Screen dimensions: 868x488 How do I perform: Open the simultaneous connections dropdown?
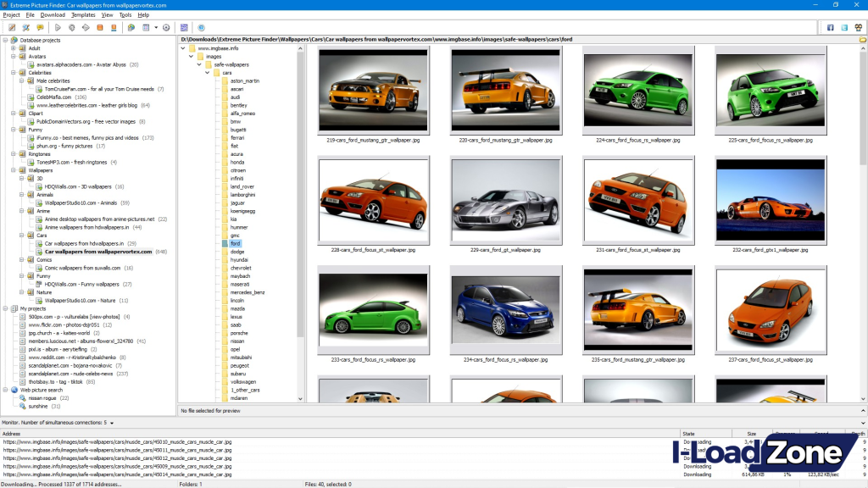[x=111, y=422]
